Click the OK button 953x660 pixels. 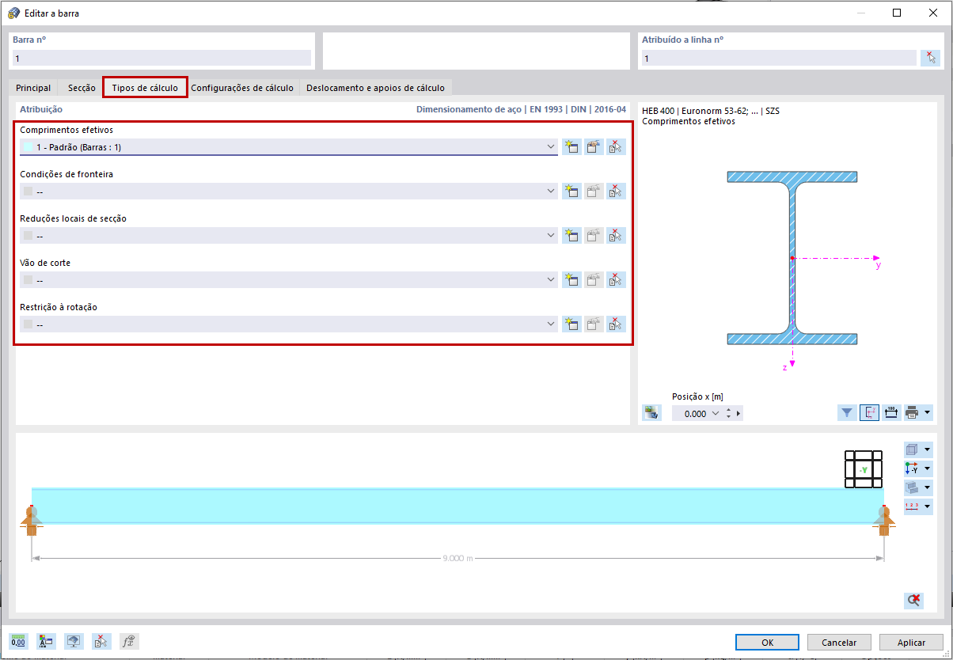pyautogui.click(x=767, y=643)
